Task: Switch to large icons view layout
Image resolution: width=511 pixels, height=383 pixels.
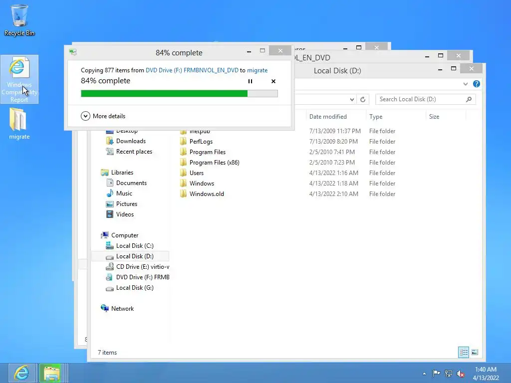Action: coord(475,352)
